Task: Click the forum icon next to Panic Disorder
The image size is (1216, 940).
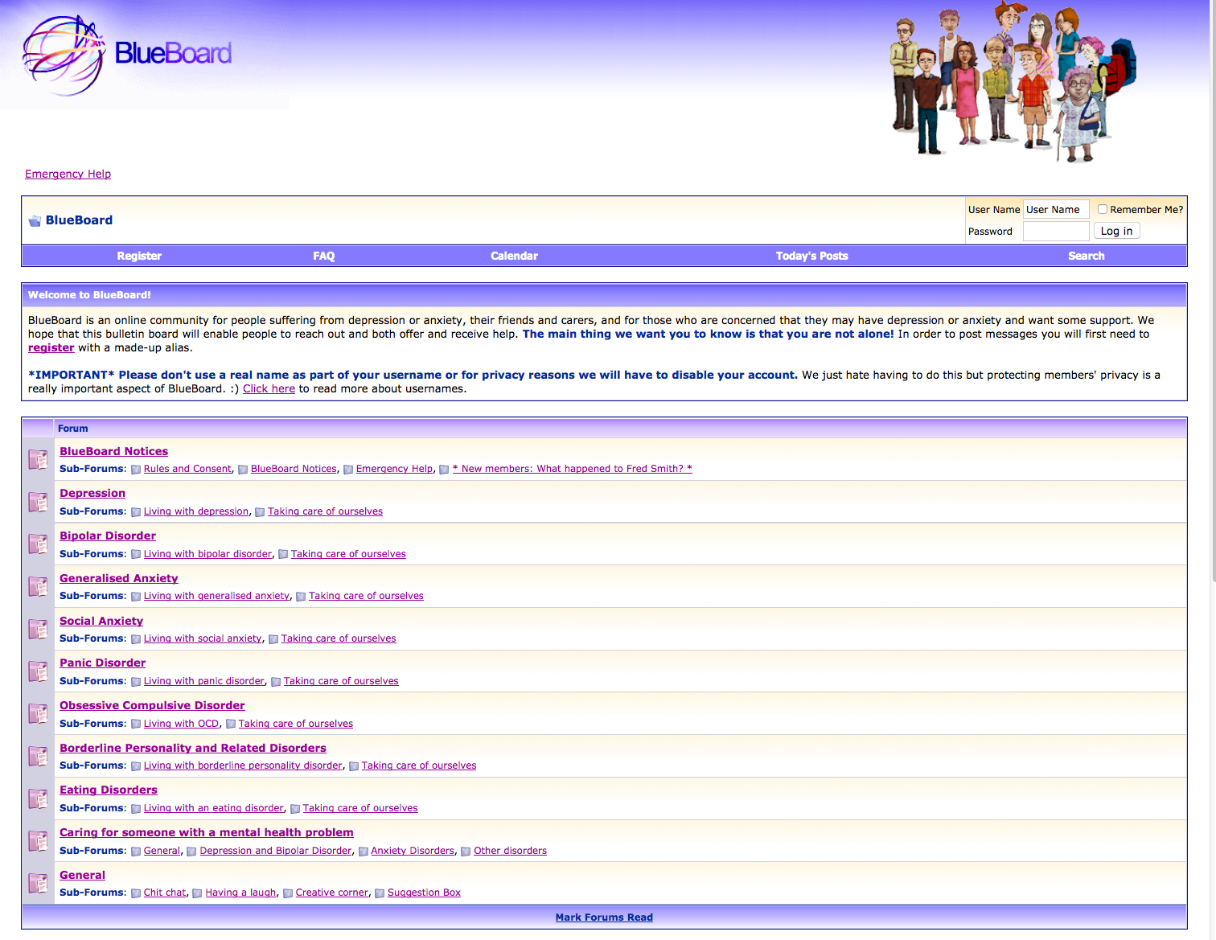Action: pyautogui.click(x=38, y=671)
